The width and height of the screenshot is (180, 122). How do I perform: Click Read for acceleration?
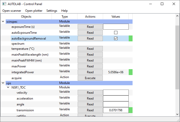90,99
